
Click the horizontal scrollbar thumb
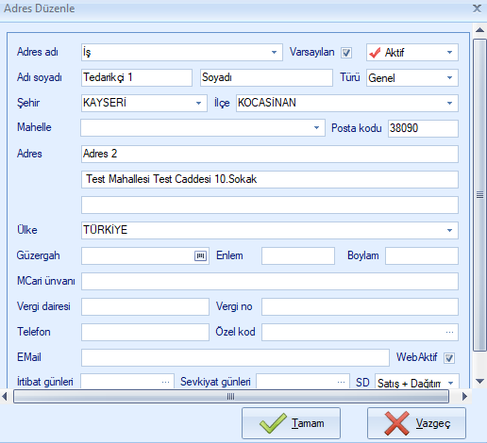point(231,397)
